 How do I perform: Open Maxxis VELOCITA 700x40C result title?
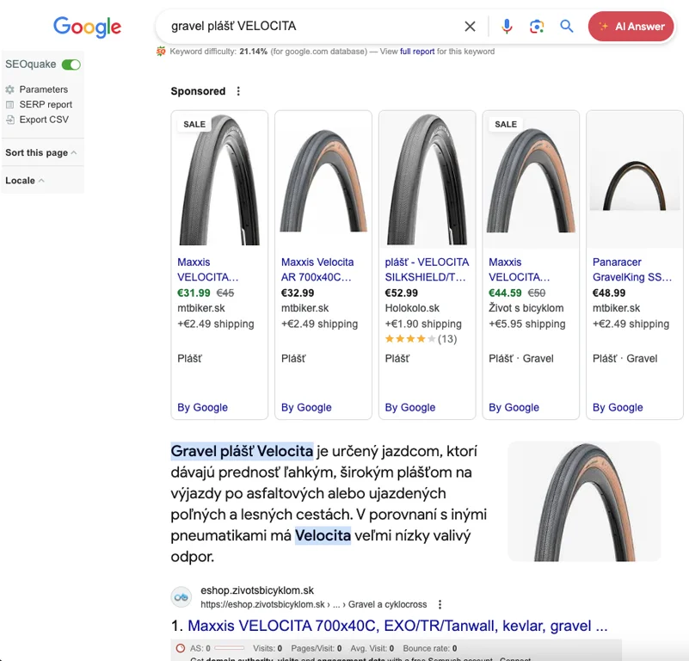pyautogui.click(x=397, y=626)
